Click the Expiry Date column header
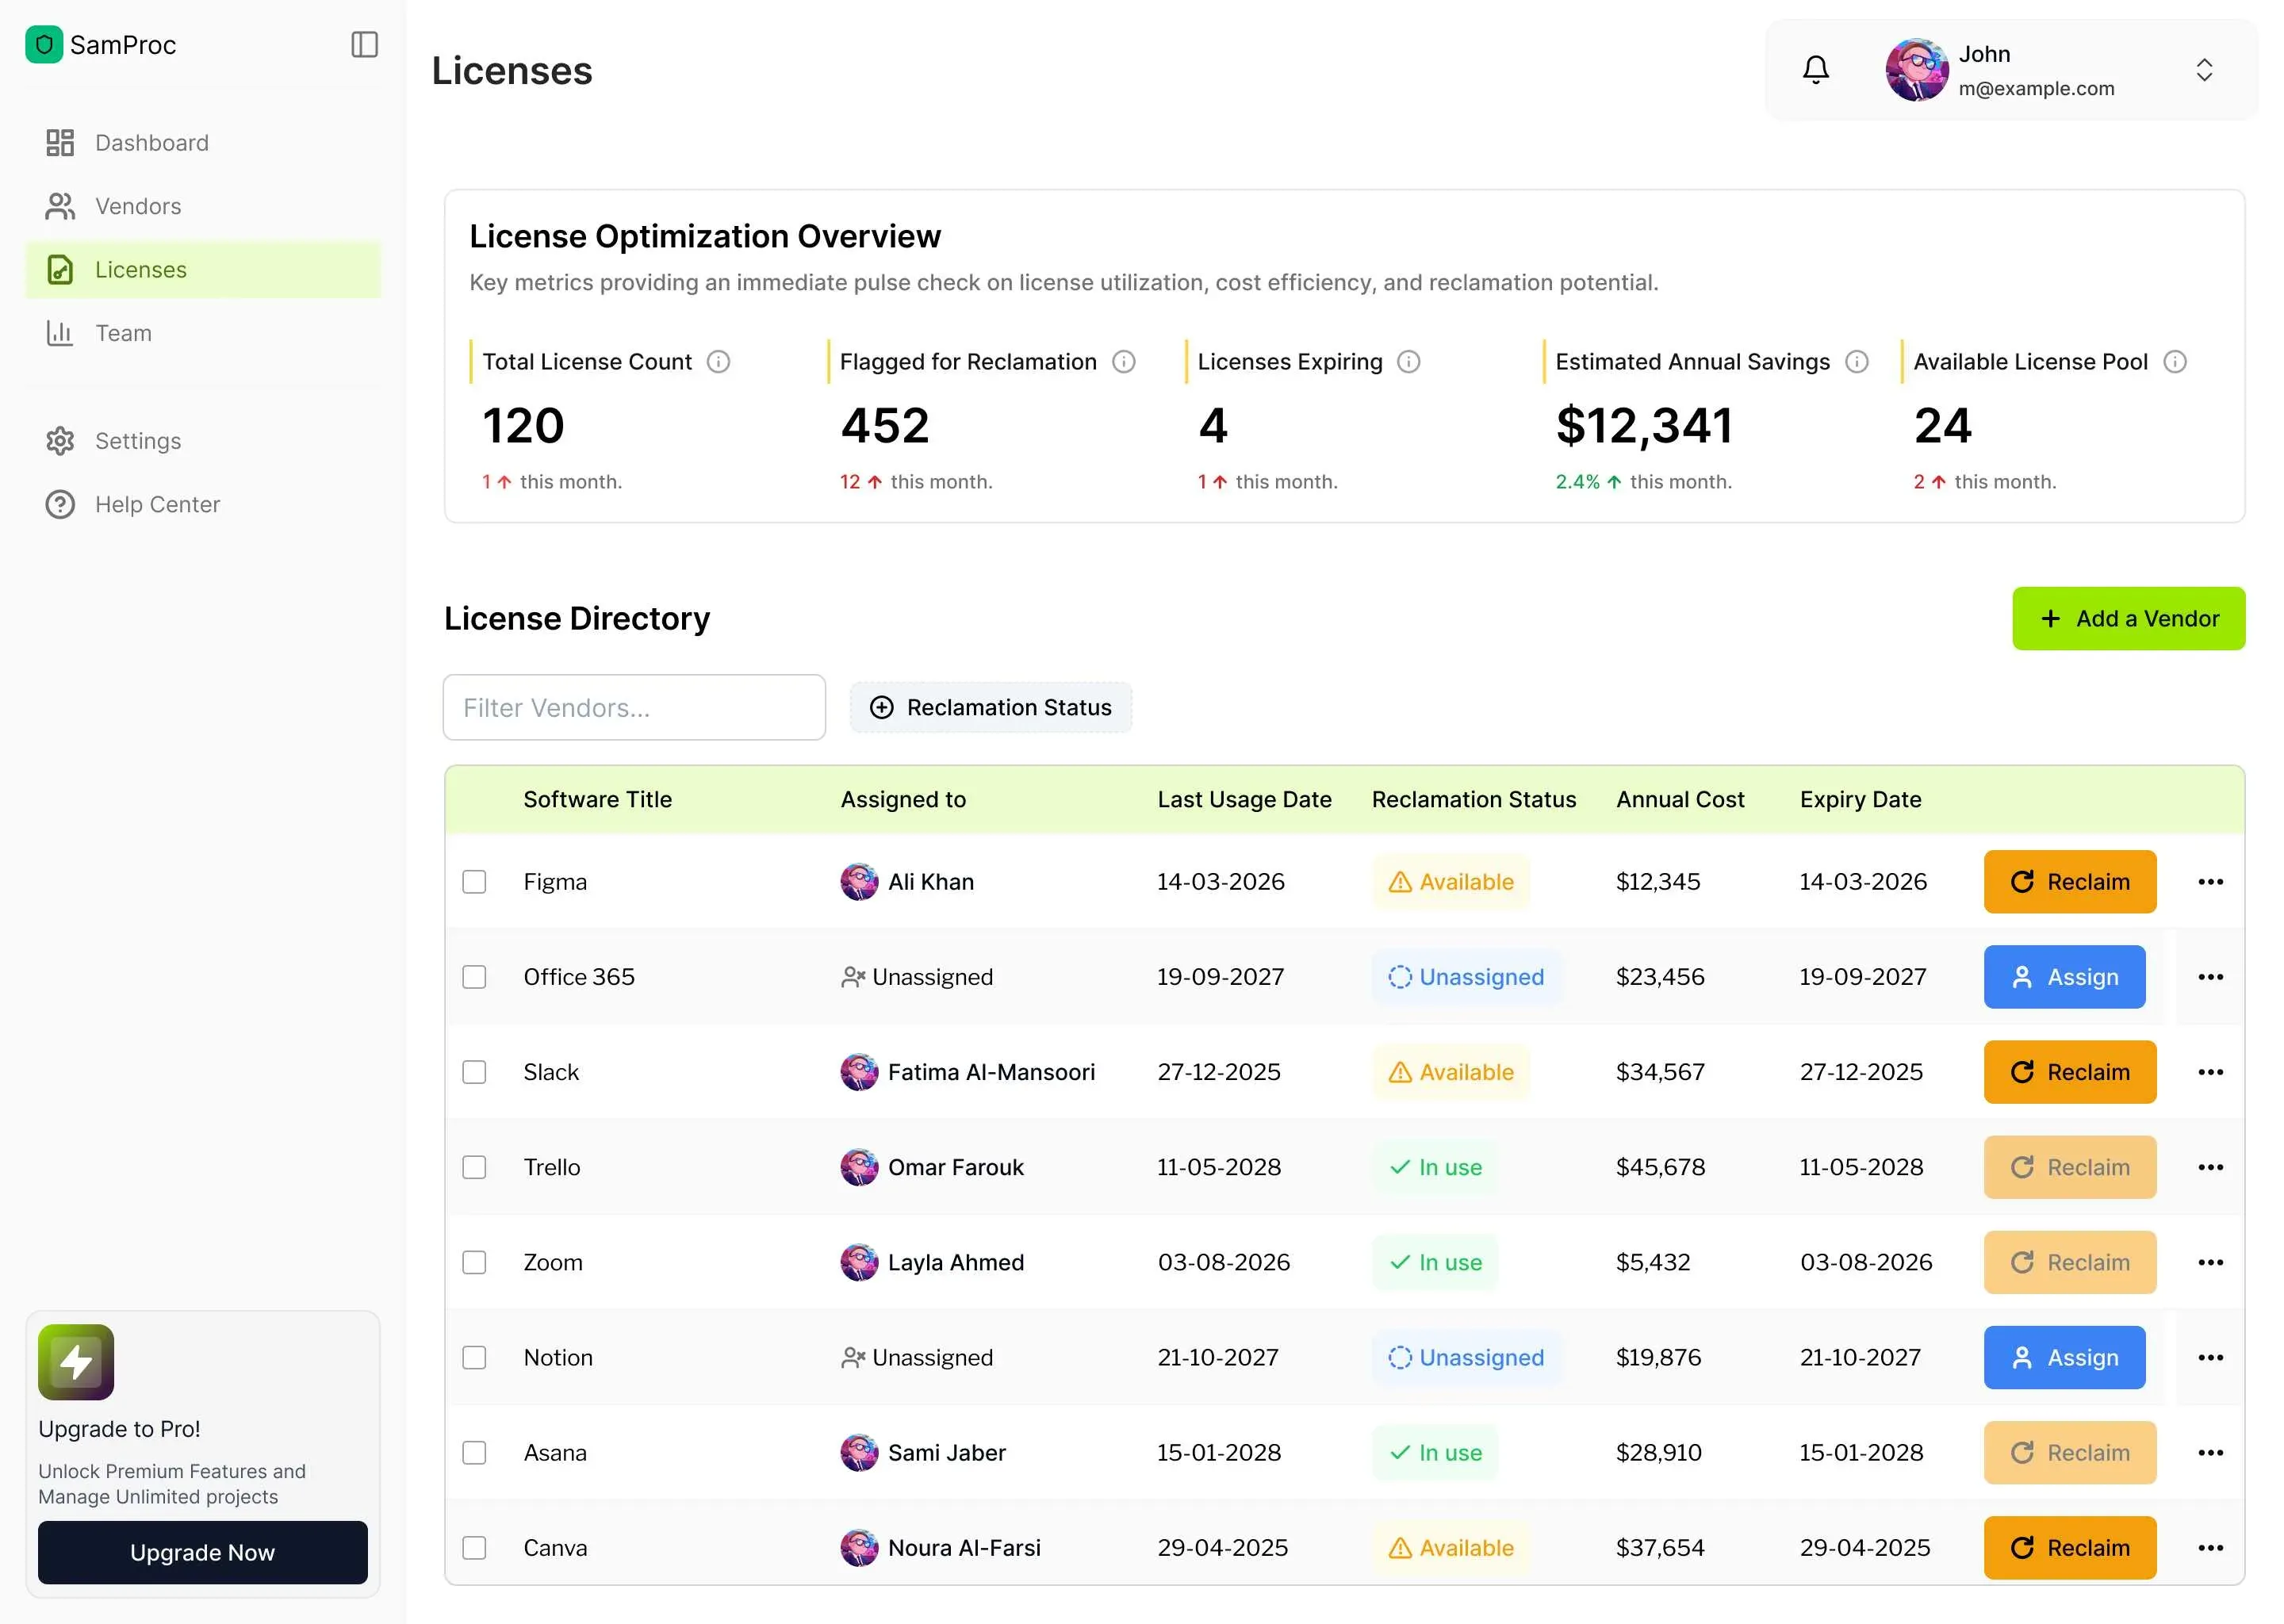 click(1860, 800)
